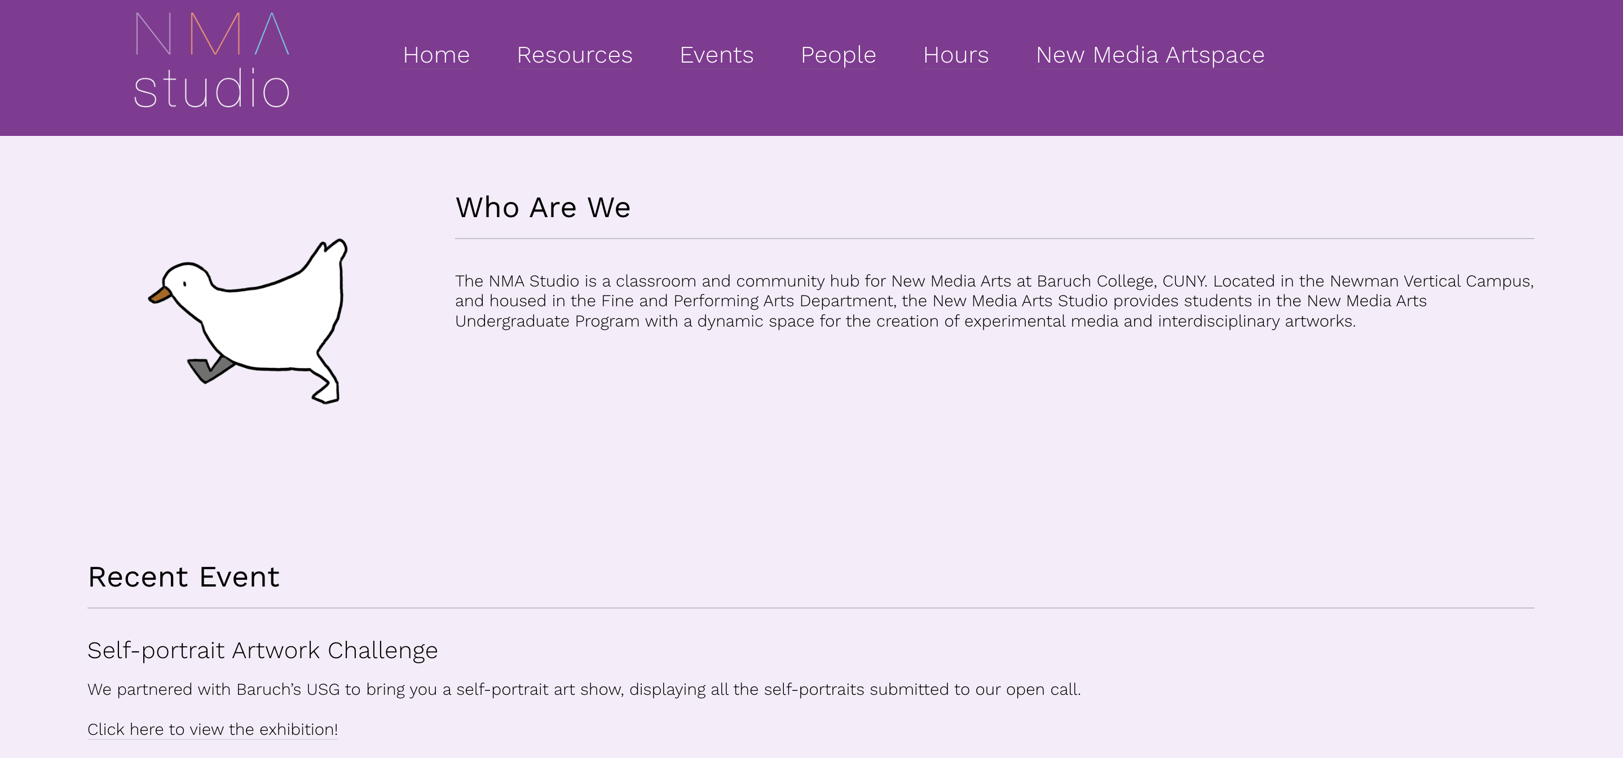This screenshot has height=758, width=1623.
Task: Select the Recent Event heading
Action: pos(183,576)
